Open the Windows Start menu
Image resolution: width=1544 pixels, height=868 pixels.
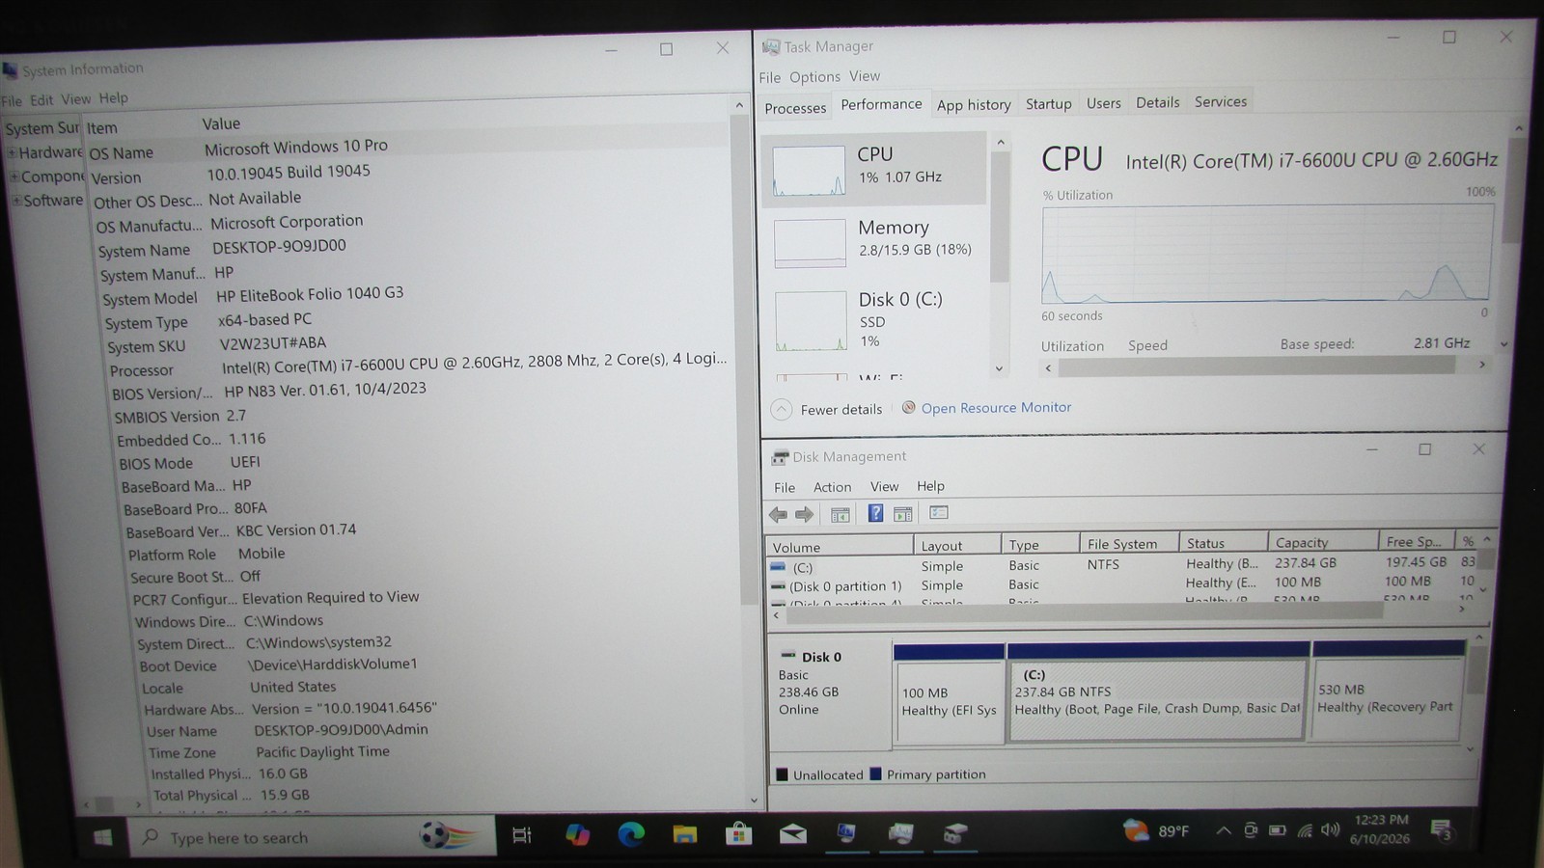pos(102,837)
